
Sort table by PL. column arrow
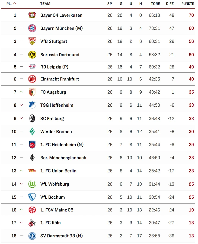15,4
